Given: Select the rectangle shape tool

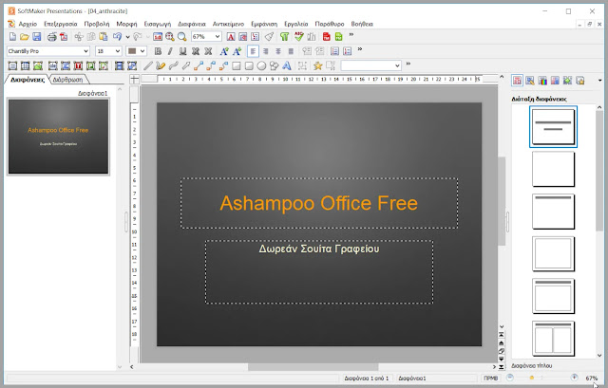Looking at the screenshot, I should 237,65.
